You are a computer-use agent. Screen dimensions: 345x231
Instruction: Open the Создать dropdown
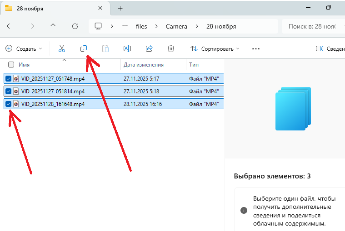tap(24, 48)
